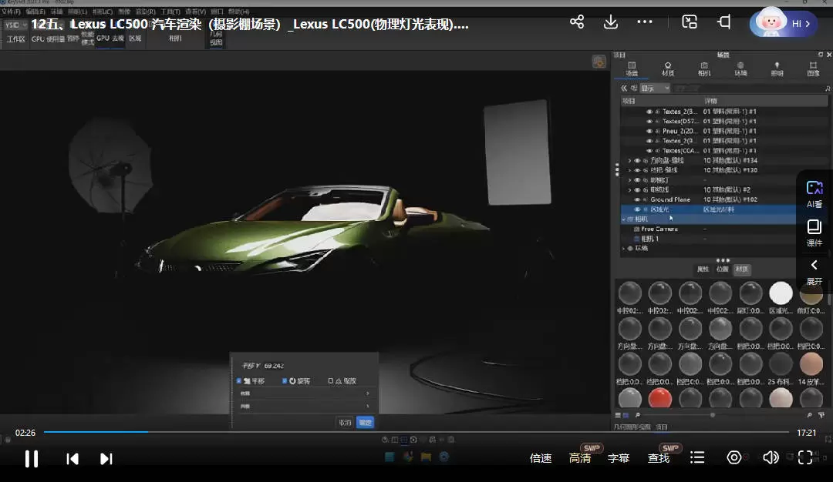The width and height of the screenshot is (833, 482).
Task: Open the 工具(T) menu
Action: [170, 11]
